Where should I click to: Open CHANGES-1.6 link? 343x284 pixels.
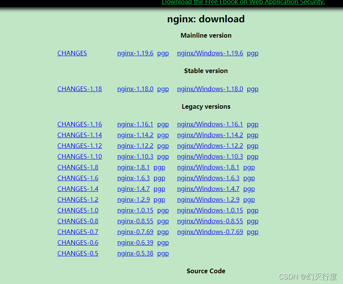click(x=78, y=178)
